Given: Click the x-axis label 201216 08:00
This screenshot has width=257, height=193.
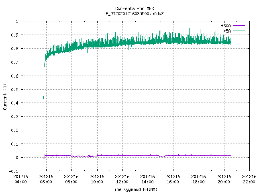Looking at the screenshot, I should click(71, 179).
